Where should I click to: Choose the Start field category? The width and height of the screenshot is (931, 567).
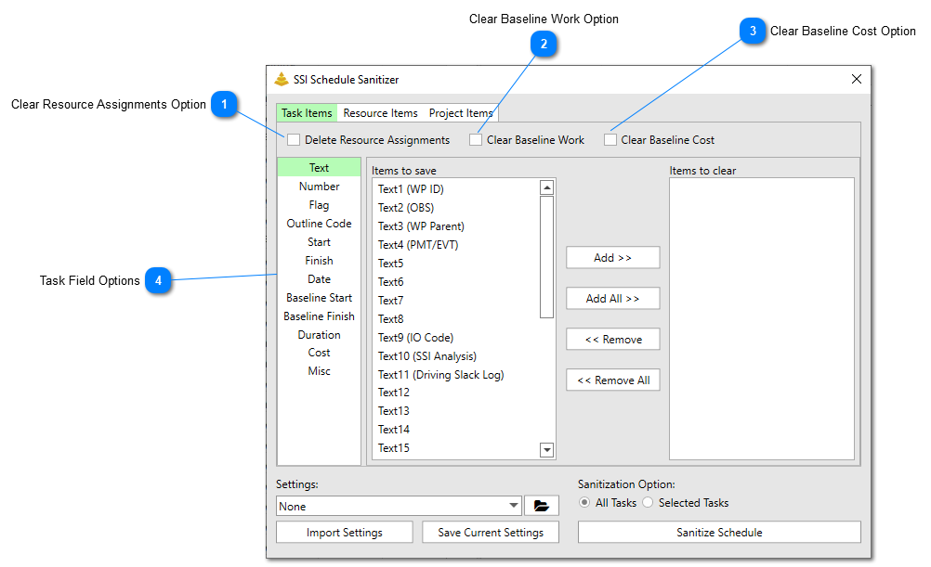(x=319, y=242)
